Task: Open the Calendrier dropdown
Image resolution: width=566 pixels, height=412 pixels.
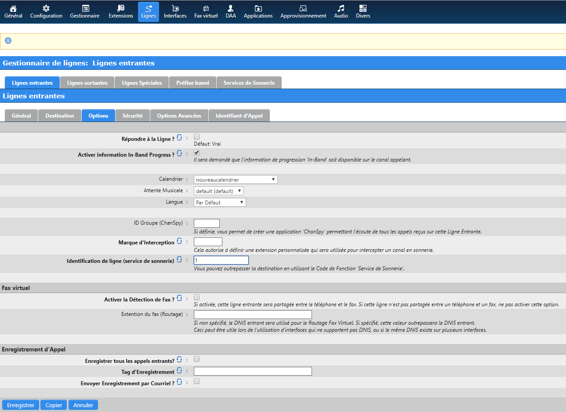Action: pos(236,179)
